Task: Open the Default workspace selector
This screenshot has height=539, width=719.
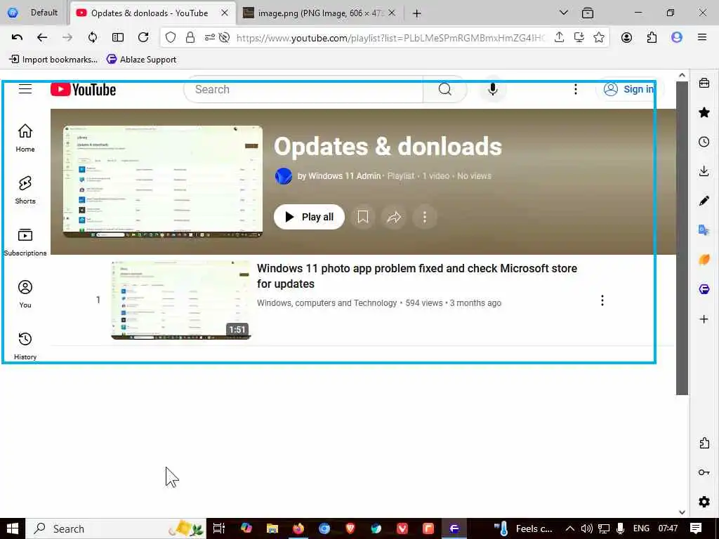Action: pos(34,13)
